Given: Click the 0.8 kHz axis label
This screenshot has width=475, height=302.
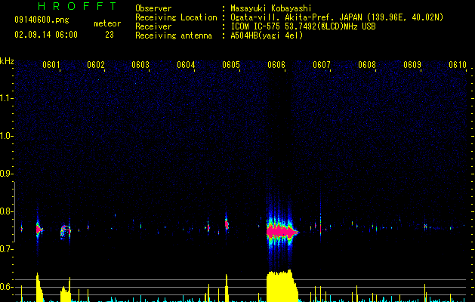Looking at the screenshot, I should tap(7, 211).
